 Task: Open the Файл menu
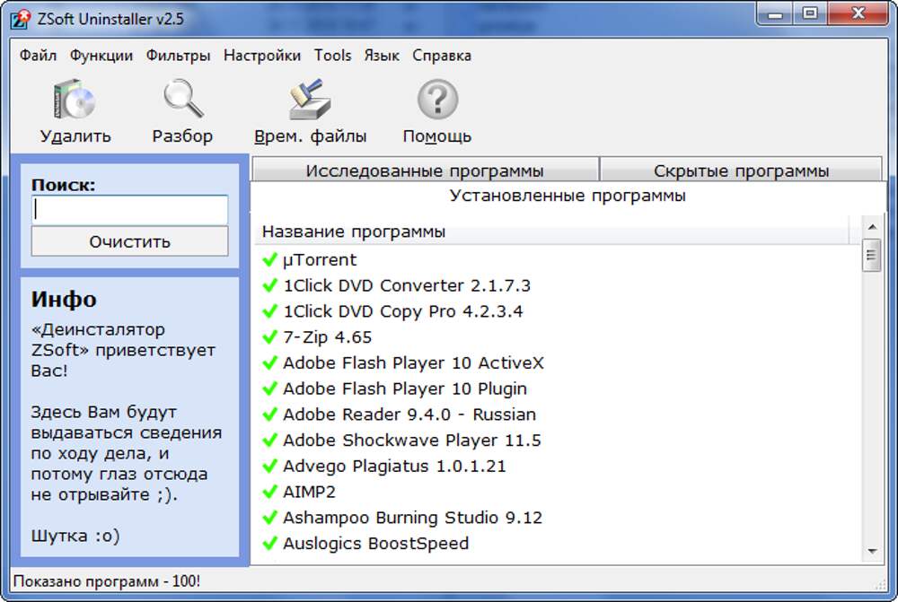[38, 56]
